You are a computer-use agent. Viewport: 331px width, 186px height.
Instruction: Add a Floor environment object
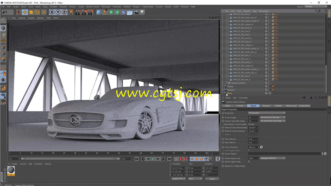tap(130, 12)
